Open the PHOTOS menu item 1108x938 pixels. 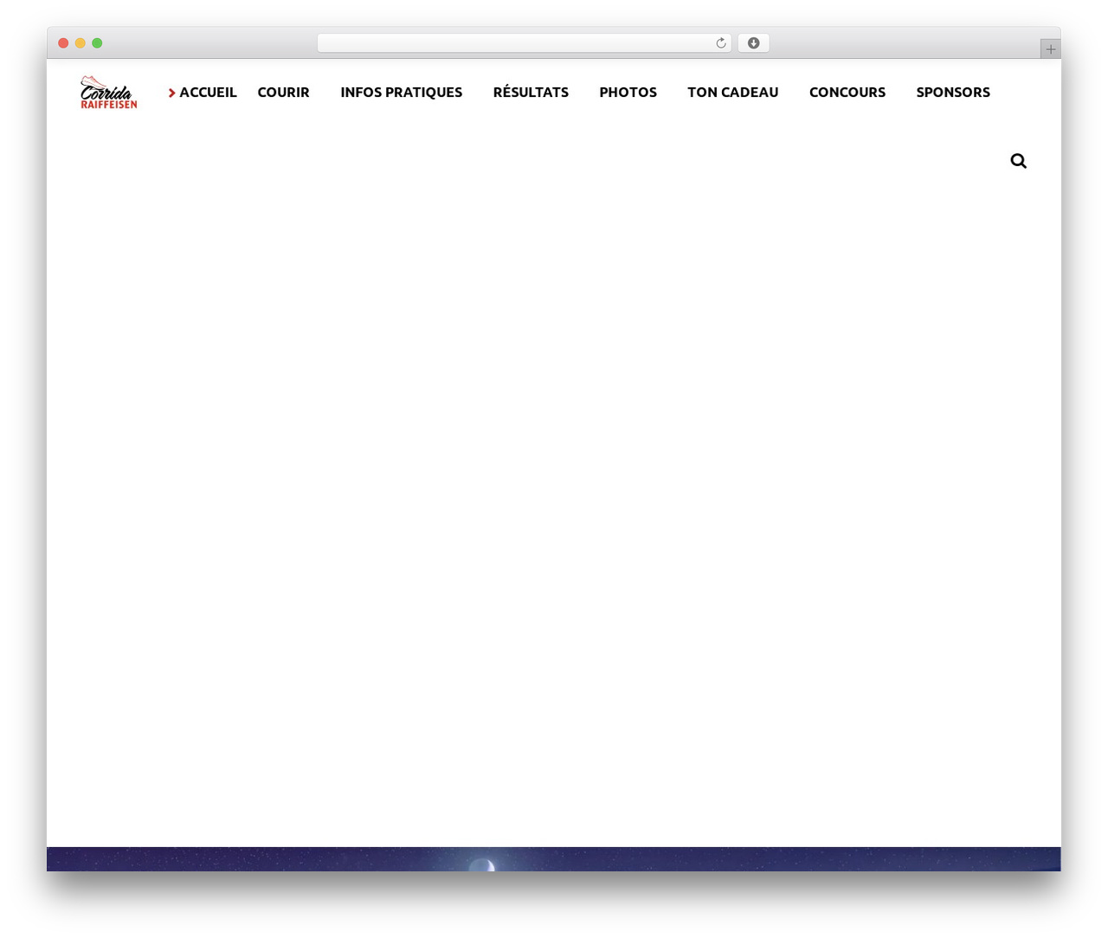pos(628,93)
